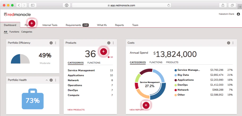Open the three-dot menu on Products card
The image size is (242, 116).
click(113, 43)
